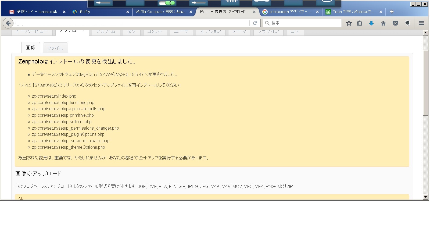Open the Evernote clipper icon
The width and height of the screenshot is (430, 242).
click(x=407, y=23)
